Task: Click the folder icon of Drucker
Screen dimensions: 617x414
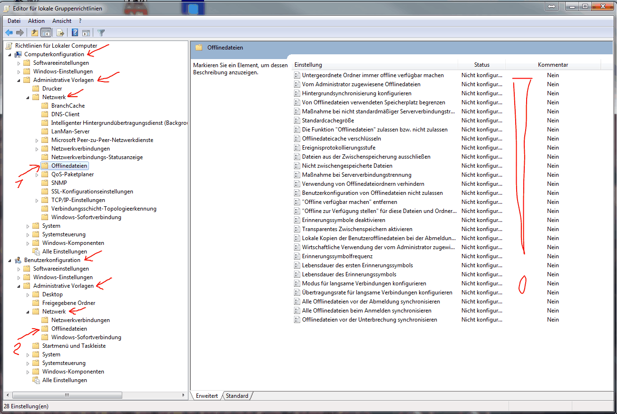Action: click(x=36, y=89)
